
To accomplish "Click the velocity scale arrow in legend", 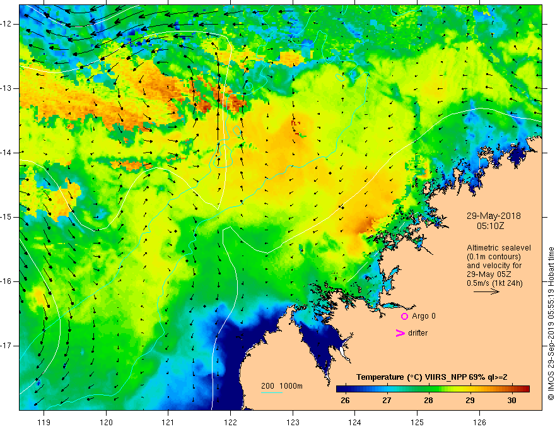I will 486,291.
